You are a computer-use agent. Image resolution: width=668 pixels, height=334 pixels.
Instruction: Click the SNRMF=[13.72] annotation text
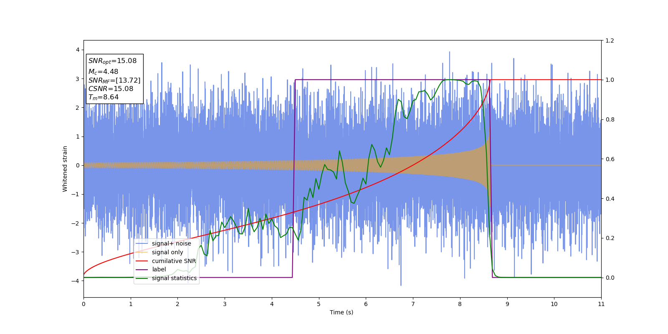(x=114, y=80)
